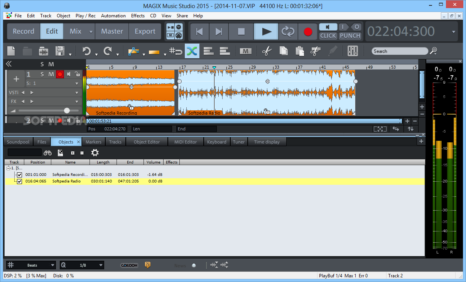
Task: Solo track 1 with its S button
Action: (x=42, y=74)
